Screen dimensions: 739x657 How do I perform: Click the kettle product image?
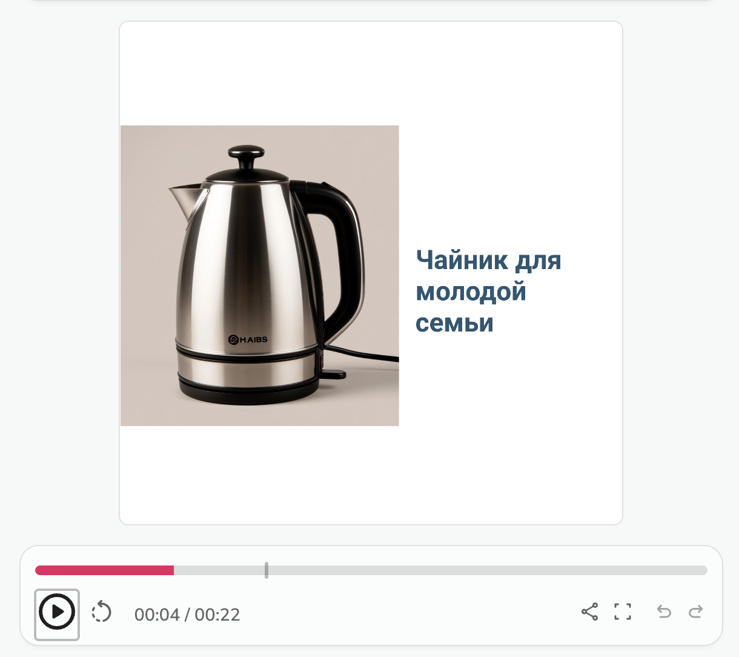(x=259, y=275)
